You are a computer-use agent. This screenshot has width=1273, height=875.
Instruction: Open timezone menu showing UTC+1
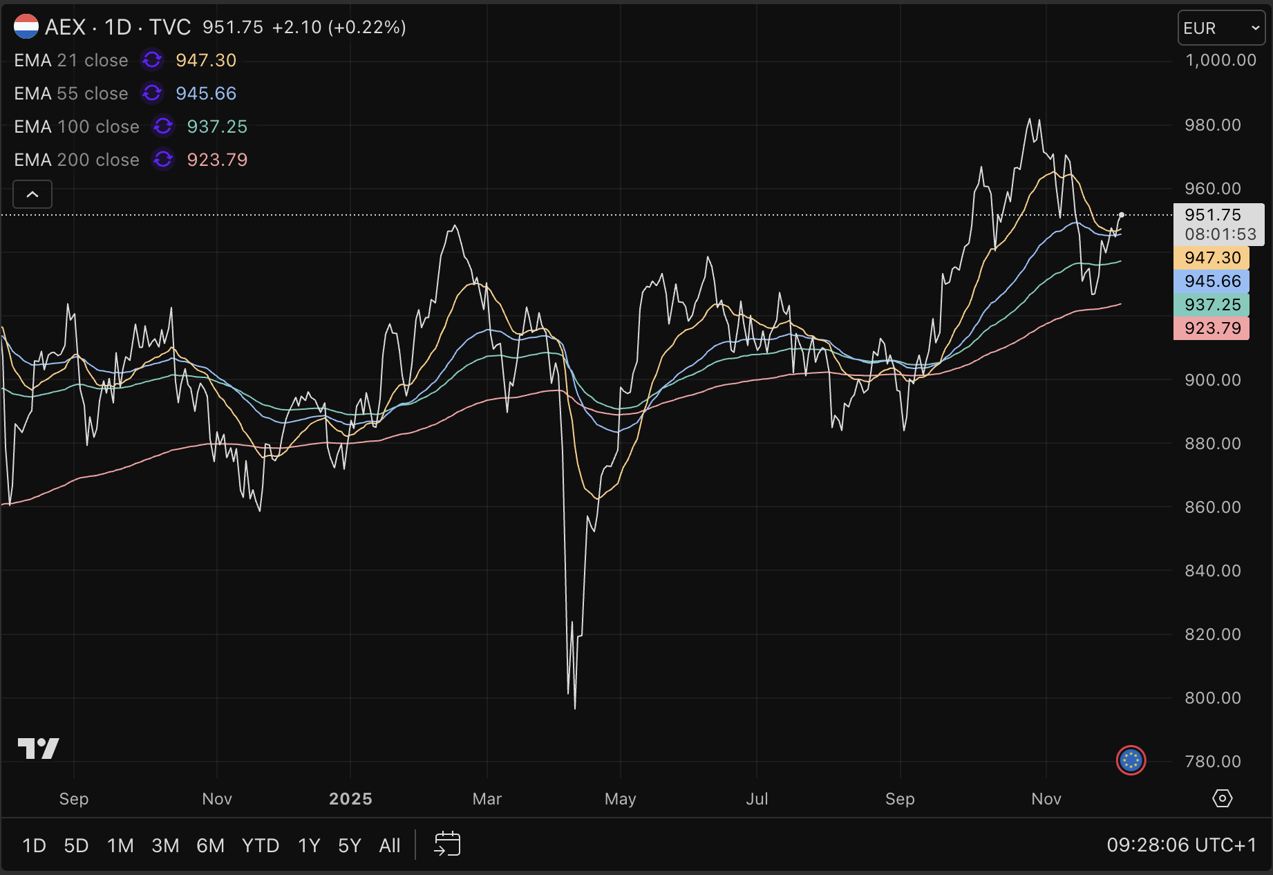pyautogui.click(x=1181, y=845)
